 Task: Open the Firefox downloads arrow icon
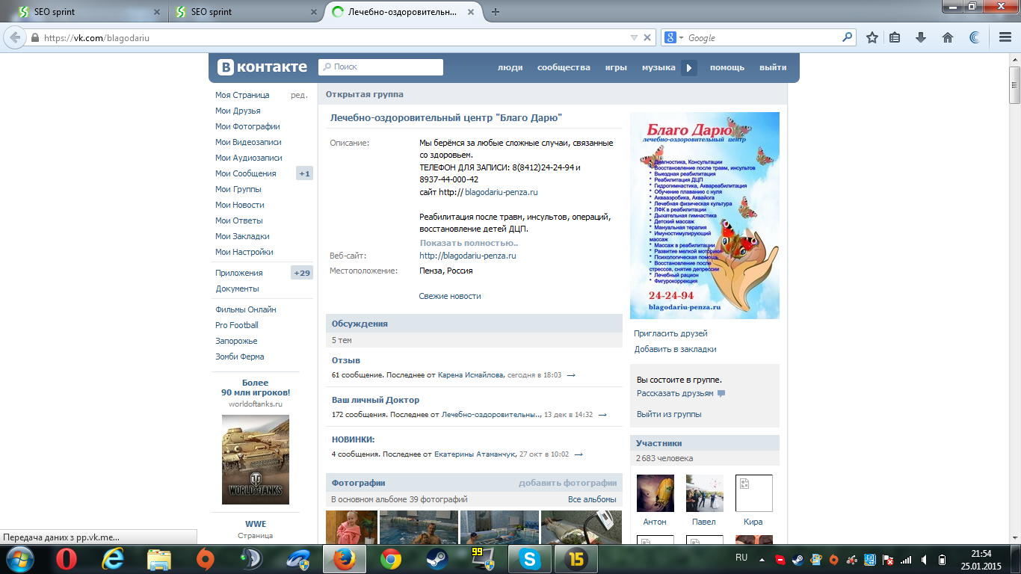click(921, 37)
